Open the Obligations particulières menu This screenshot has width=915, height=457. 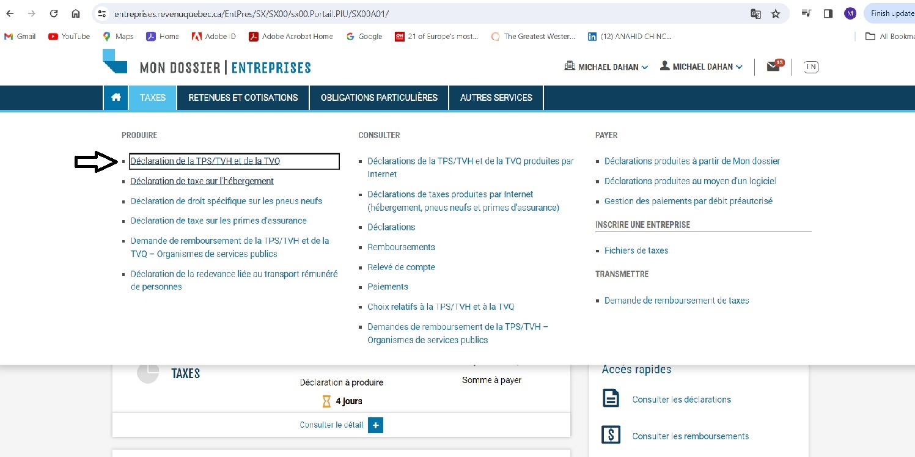coord(379,98)
